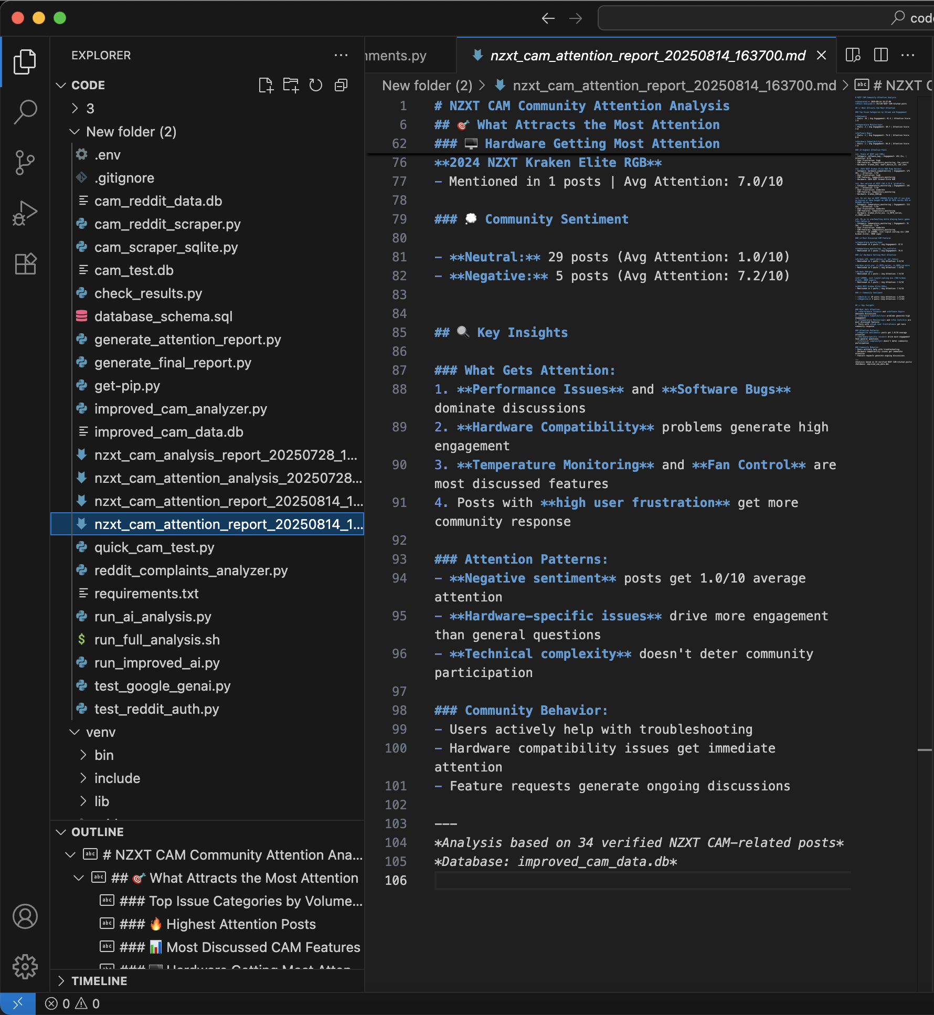Image resolution: width=934 pixels, height=1015 pixels.
Task: Click the editor vertical scrollbar
Action: [x=925, y=544]
